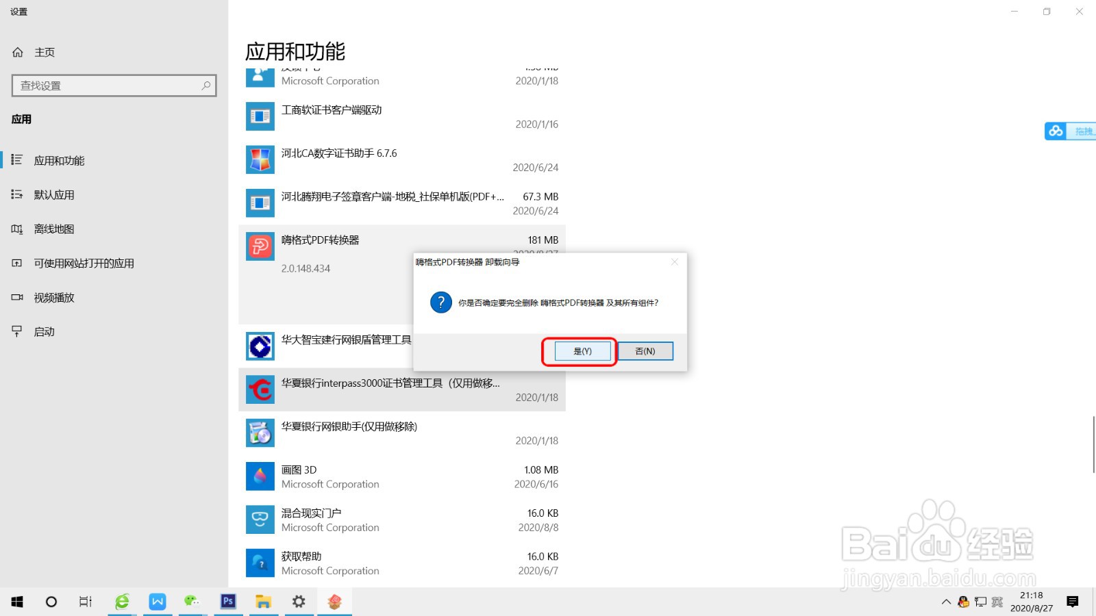The height and width of the screenshot is (616, 1096).
Task: Click the 应用和功能 list icon
Action: click(x=17, y=159)
